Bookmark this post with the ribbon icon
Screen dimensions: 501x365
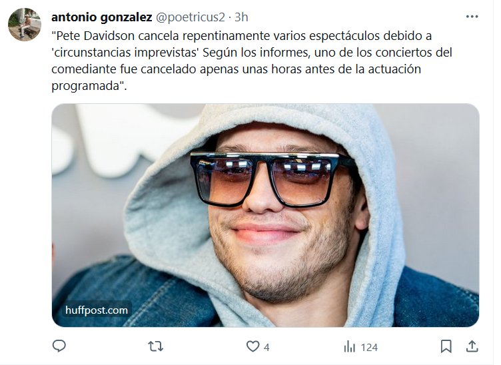[x=446, y=346]
